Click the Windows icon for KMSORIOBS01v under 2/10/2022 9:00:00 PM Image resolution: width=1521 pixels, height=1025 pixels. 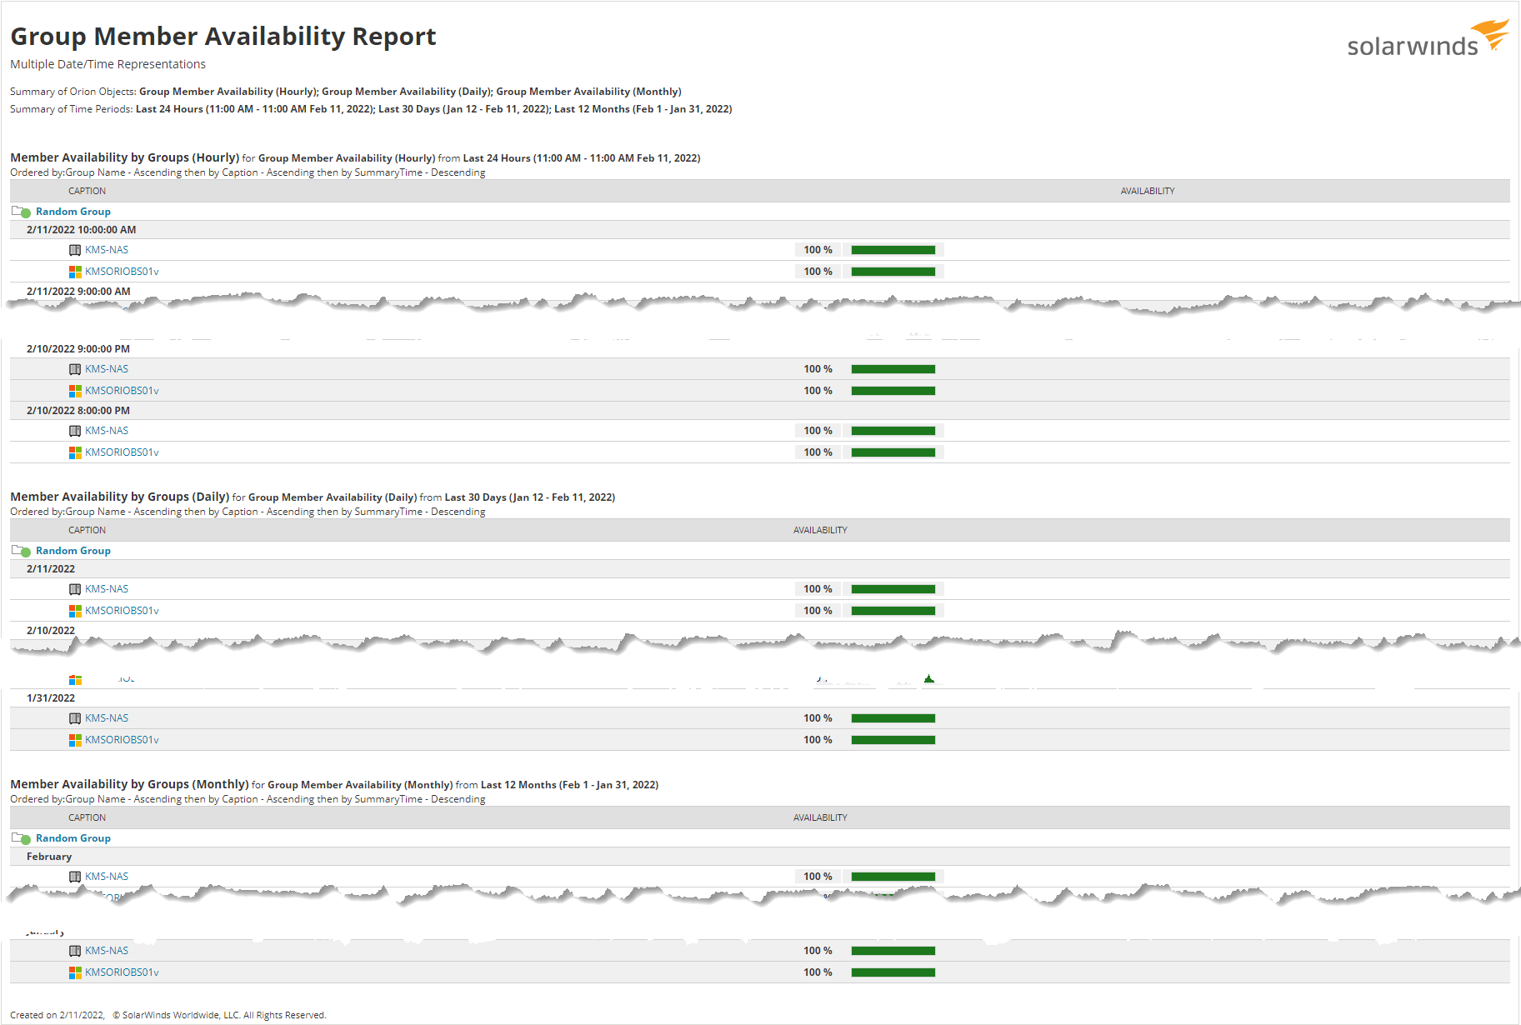coord(75,391)
